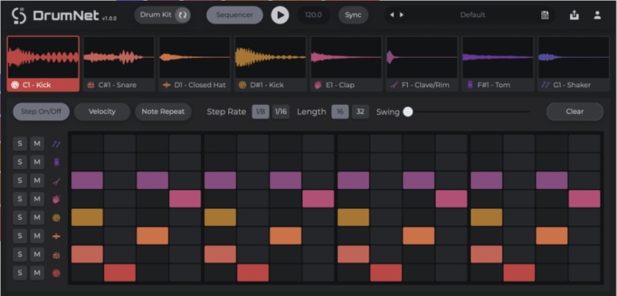This screenshot has width=617, height=296.
Task: Select the snare row icon in sequencer
Action: [x=56, y=254]
